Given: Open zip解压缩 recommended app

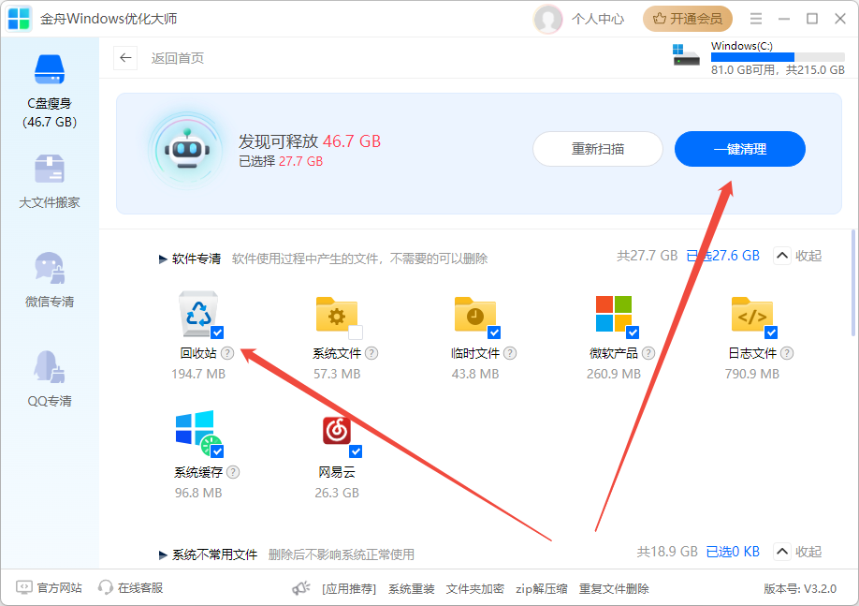Looking at the screenshot, I should pos(541,589).
